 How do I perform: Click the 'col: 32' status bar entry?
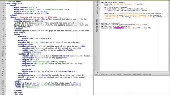(103, 74)
